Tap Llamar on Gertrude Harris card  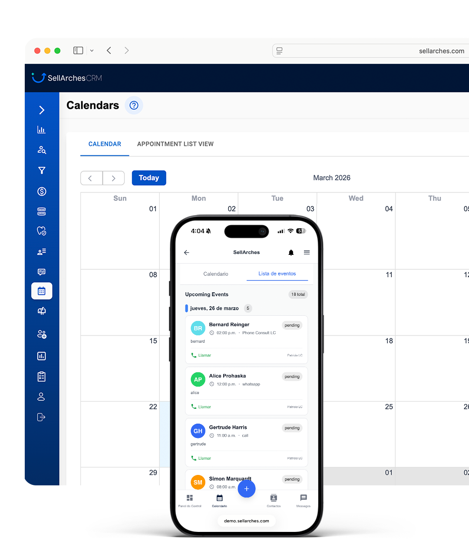click(x=201, y=458)
